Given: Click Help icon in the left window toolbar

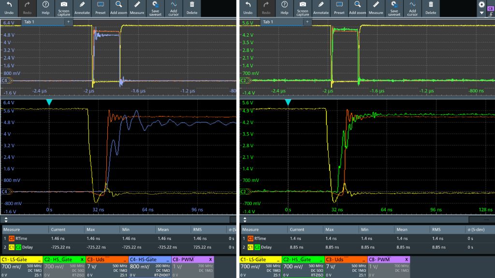Looking at the screenshot, I should tap(45, 8).
